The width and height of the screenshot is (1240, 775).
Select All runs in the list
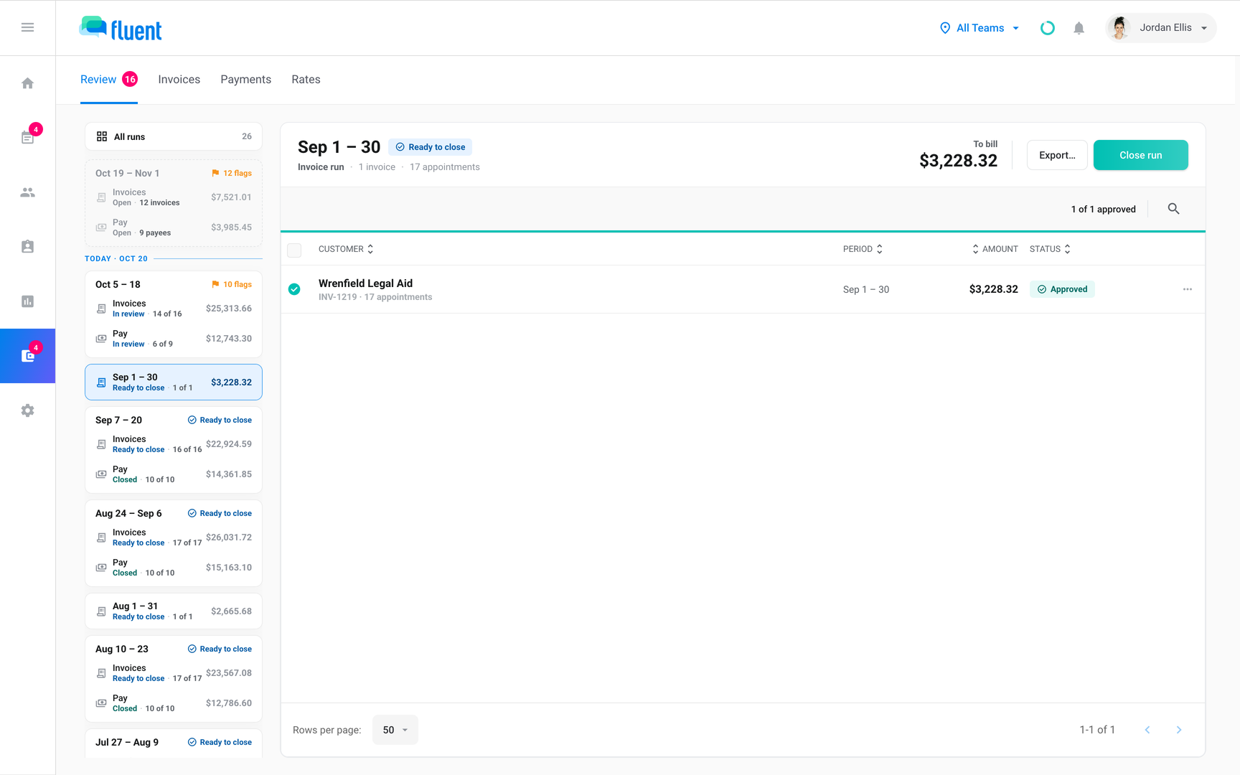(174, 136)
